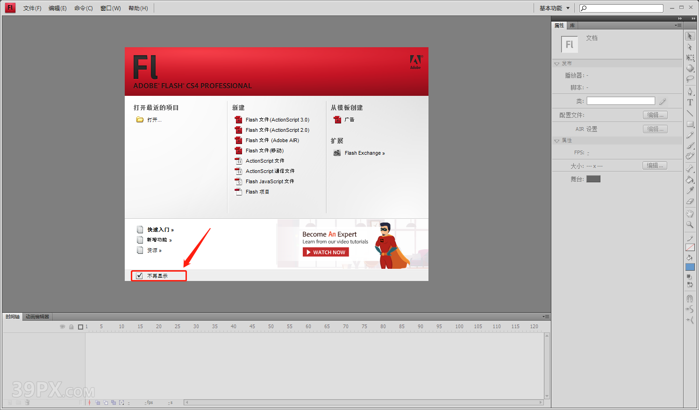Open the 帮助(H) menu
This screenshot has width=699, height=410.
tap(138, 8)
